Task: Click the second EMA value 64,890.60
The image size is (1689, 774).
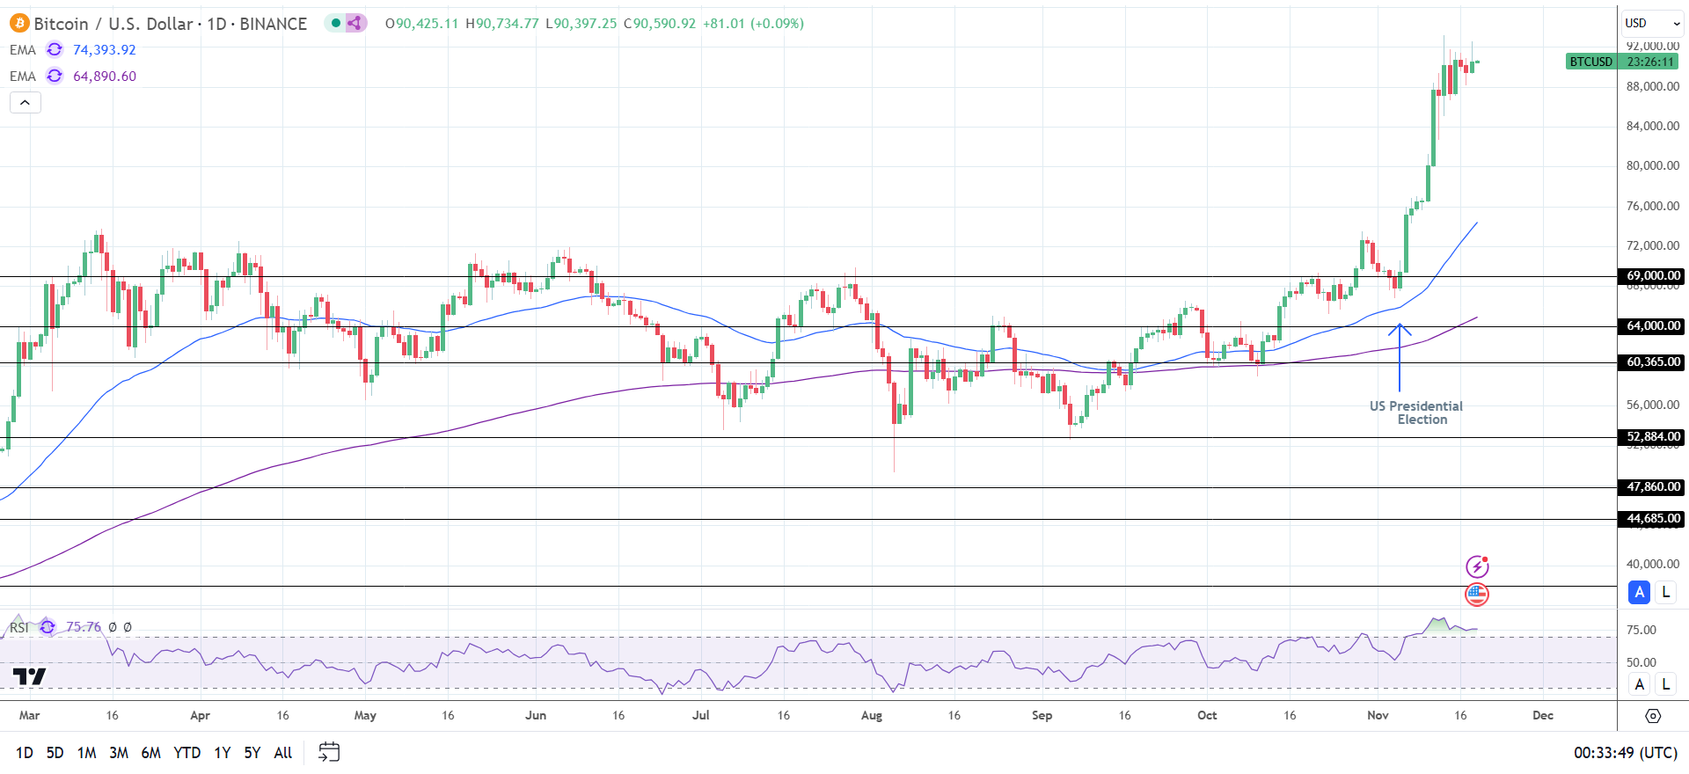Action: 105,77
